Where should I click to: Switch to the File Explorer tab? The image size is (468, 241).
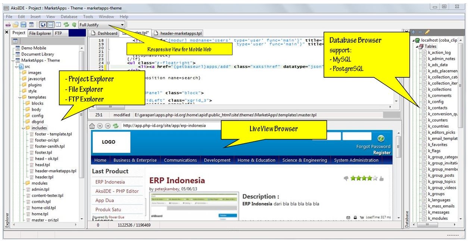click(x=40, y=33)
